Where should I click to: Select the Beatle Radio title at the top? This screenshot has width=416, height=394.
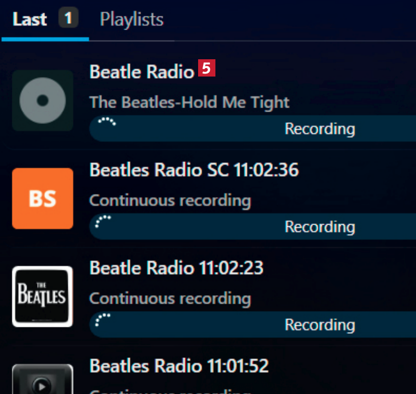click(x=142, y=72)
